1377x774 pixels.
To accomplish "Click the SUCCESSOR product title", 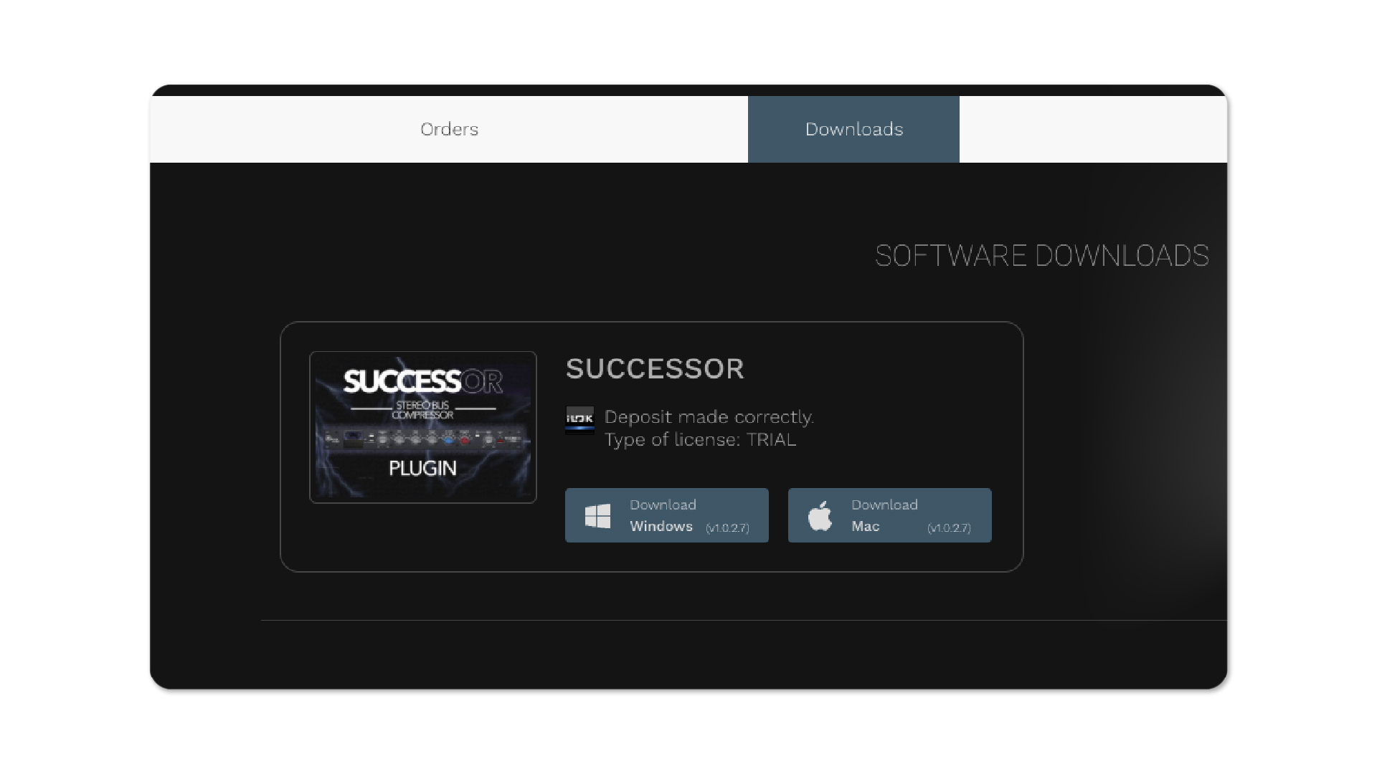I will point(655,368).
